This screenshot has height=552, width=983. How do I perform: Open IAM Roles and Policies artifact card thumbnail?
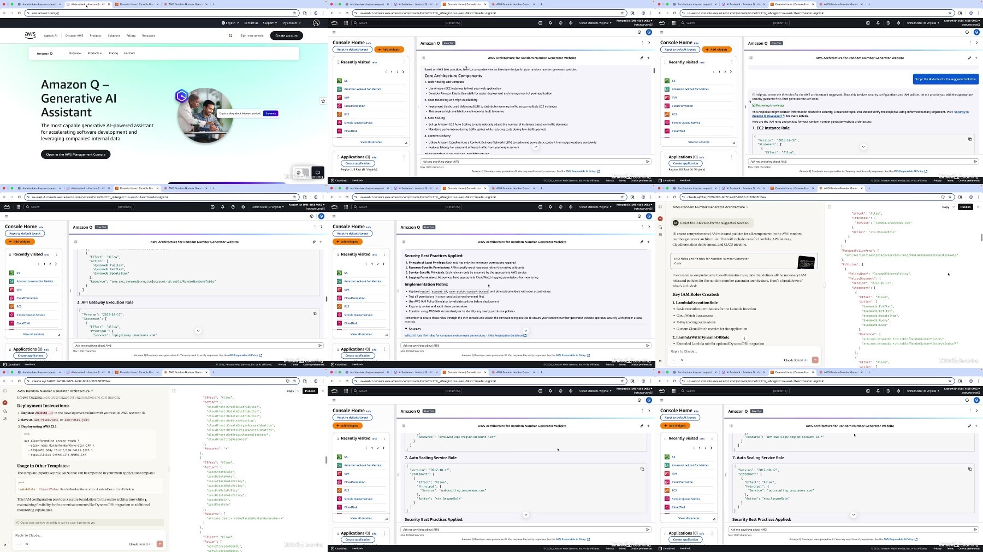point(806,262)
